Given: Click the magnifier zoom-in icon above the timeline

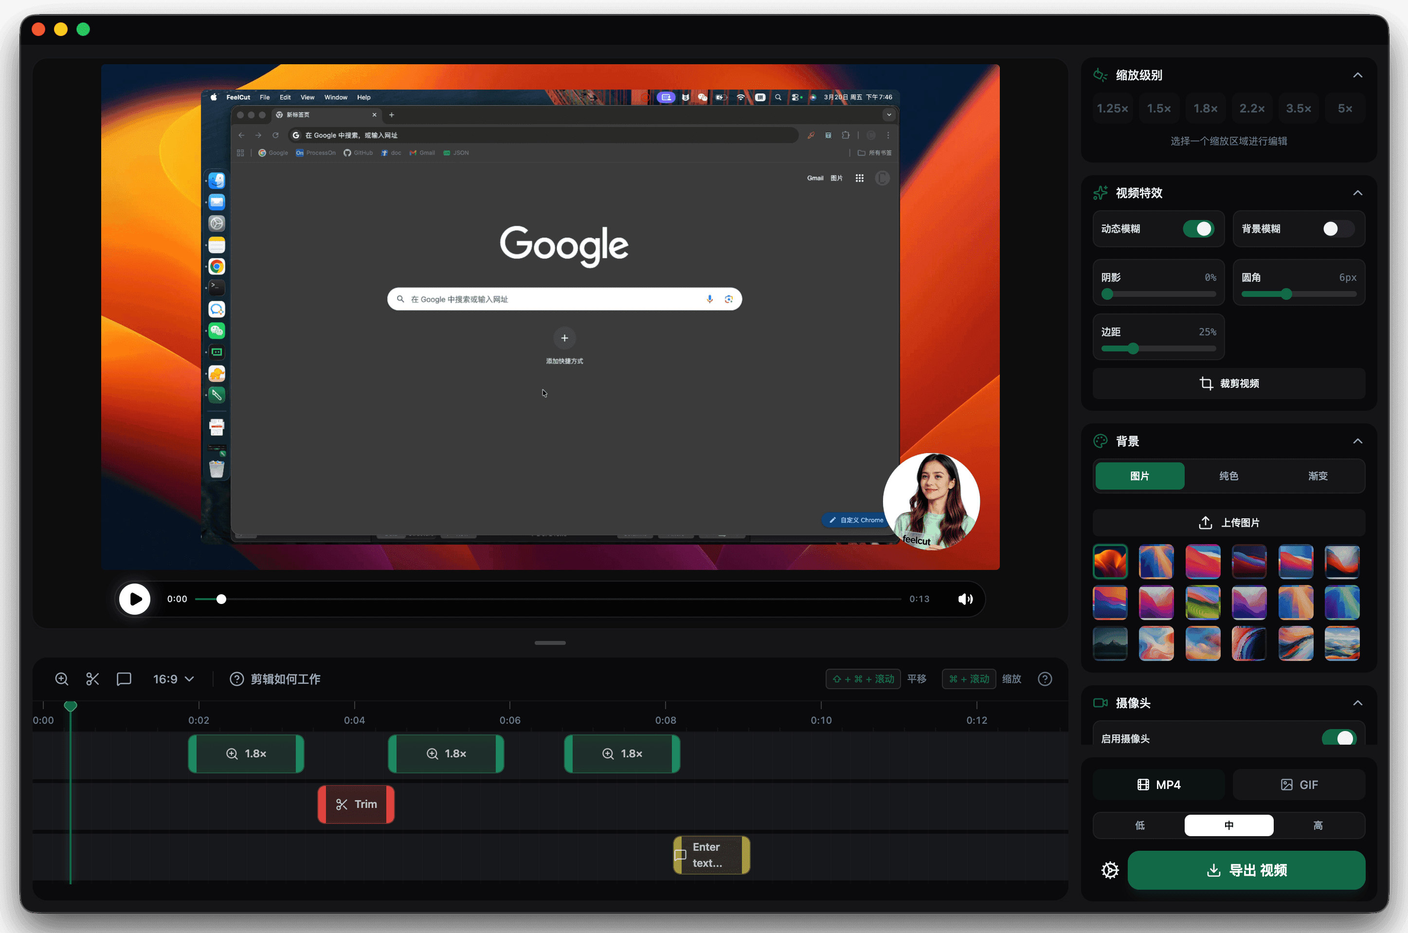Looking at the screenshot, I should (x=61, y=678).
